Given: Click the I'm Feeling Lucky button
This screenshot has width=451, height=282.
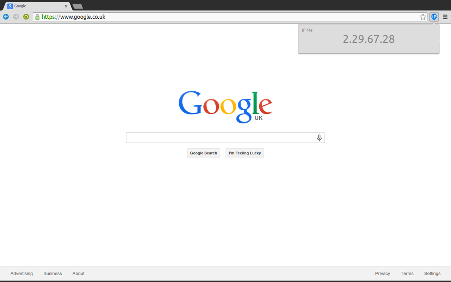Looking at the screenshot, I should tap(245, 153).
